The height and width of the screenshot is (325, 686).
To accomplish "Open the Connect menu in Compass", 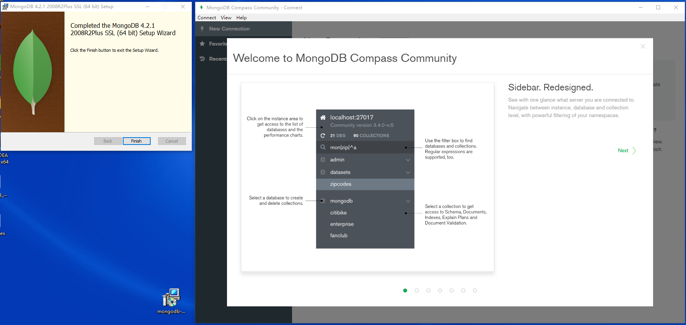I will click(207, 18).
